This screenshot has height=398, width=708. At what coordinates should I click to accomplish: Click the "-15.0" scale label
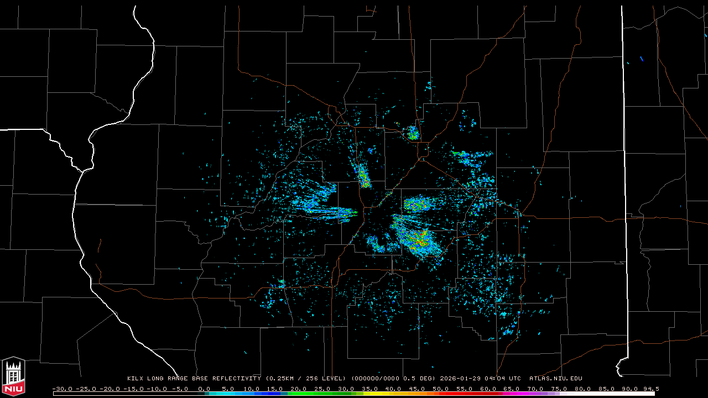pos(133,389)
